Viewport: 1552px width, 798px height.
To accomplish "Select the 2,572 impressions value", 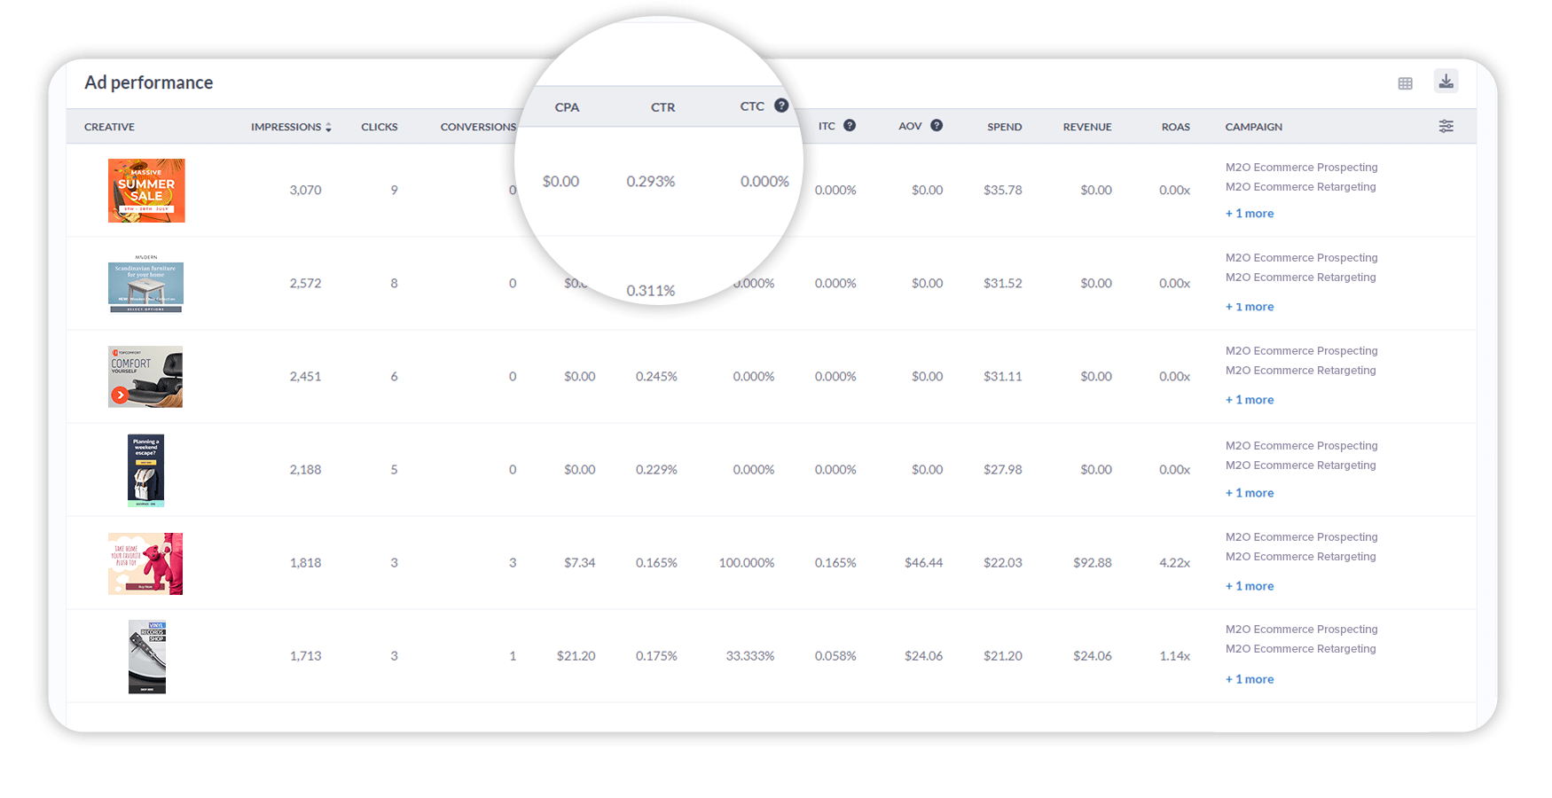I will point(305,283).
